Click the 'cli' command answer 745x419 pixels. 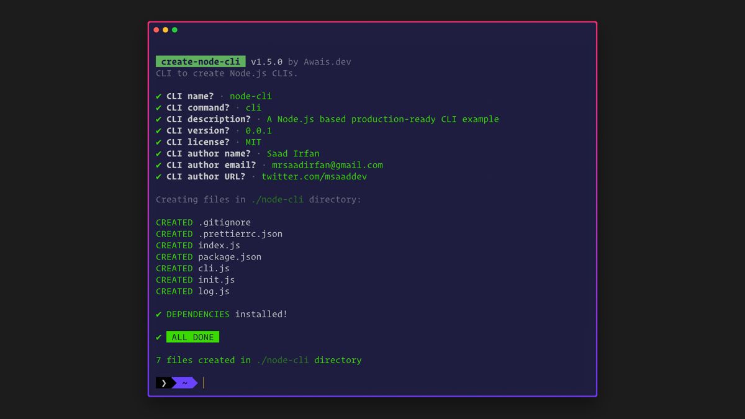click(253, 108)
